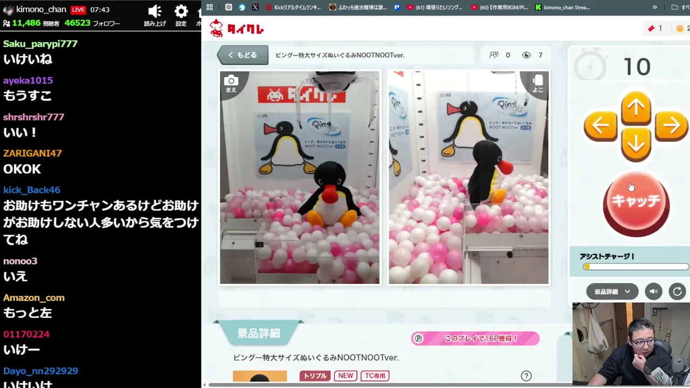Open the Trello bookmark icon
690x388 pixels.
tap(397, 7)
